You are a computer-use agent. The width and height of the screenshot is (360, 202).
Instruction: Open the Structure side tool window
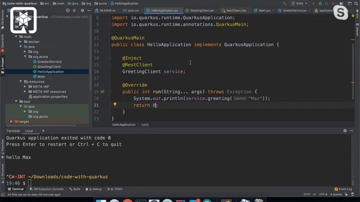pos(2,173)
